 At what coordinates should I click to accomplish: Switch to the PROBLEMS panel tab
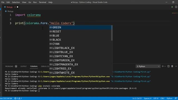point(9,66)
